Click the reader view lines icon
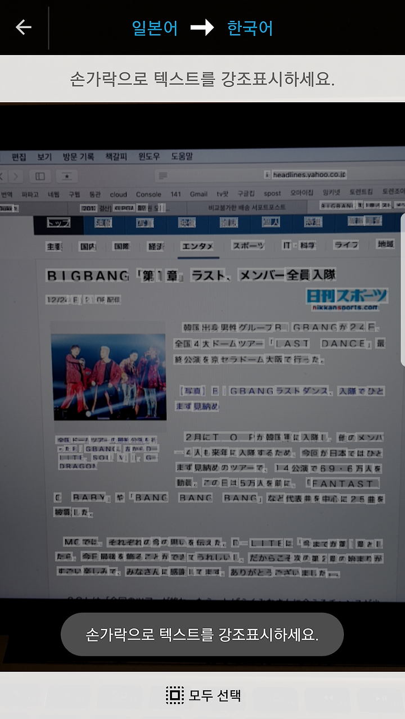Image resolution: width=405 pixels, height=719 pixels. [163, 176]
